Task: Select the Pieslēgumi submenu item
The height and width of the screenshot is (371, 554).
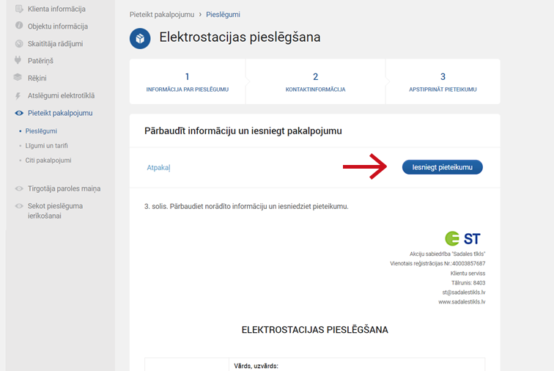Action: (41, 131)
